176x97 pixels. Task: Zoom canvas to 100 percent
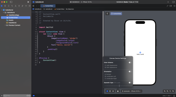[x=167, y=91]
